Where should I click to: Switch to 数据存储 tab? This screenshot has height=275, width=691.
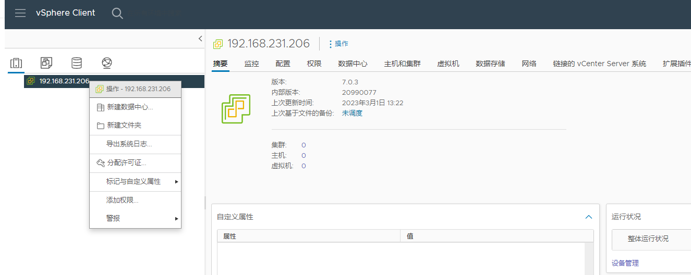click(x=490, y=64)
